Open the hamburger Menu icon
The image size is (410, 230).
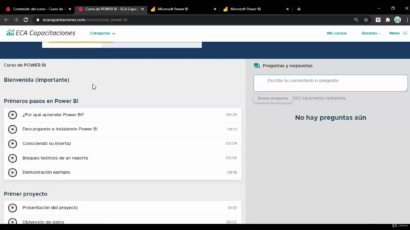405,33
